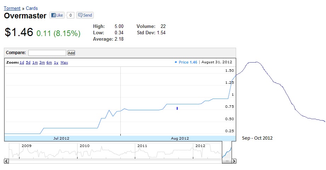
Task: Set chart zoom to 1d
Action: click(22, 63)
